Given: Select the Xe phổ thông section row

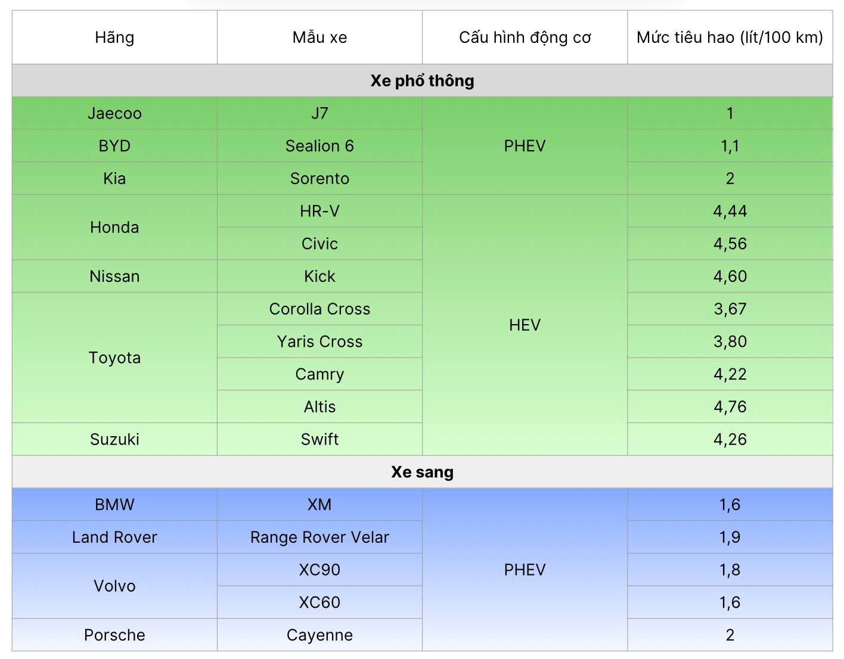Looking at the screenshot, I should 422,80.
